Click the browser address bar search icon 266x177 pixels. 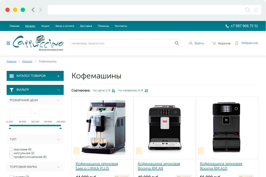(247, 10)
